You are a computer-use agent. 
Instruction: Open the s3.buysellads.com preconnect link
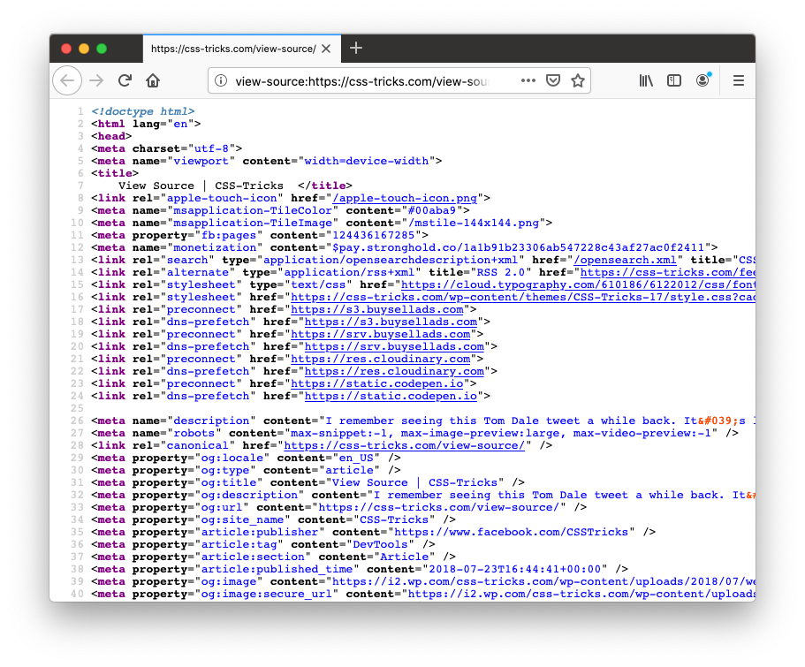tap(377, 309)
